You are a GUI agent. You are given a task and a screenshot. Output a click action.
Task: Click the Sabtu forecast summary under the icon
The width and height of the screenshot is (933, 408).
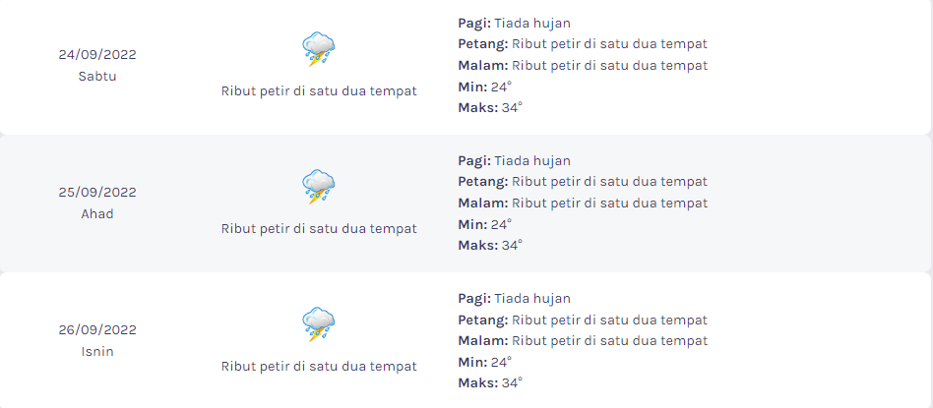(319, 91)
